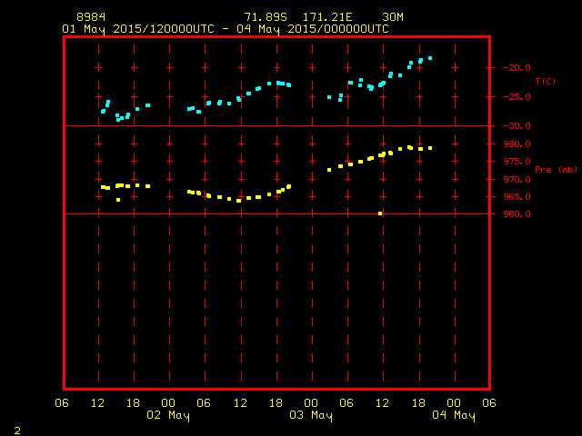The image size is (582, 436).
Task: Click the end time 04 May 2015/000000UTC
Action: [313, 29]
